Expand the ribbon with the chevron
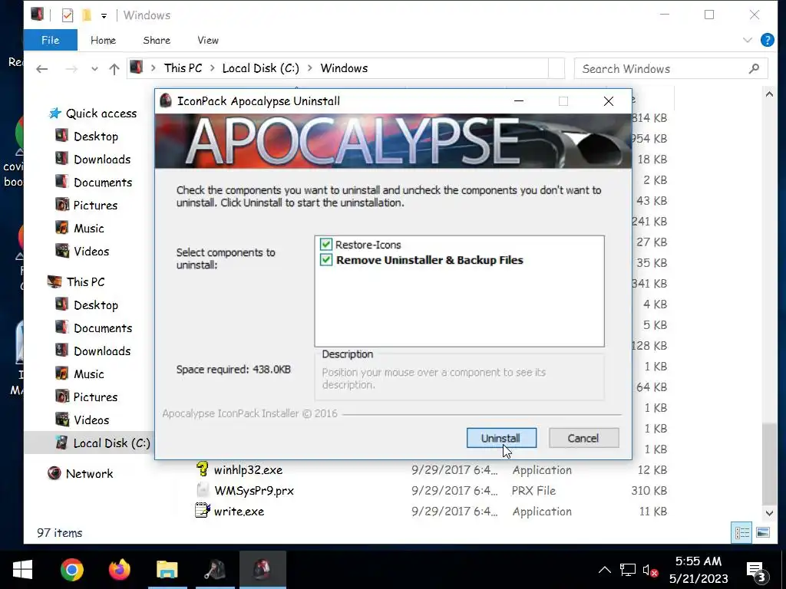Viewport: 786px width, 589px height. coord(748,40)
